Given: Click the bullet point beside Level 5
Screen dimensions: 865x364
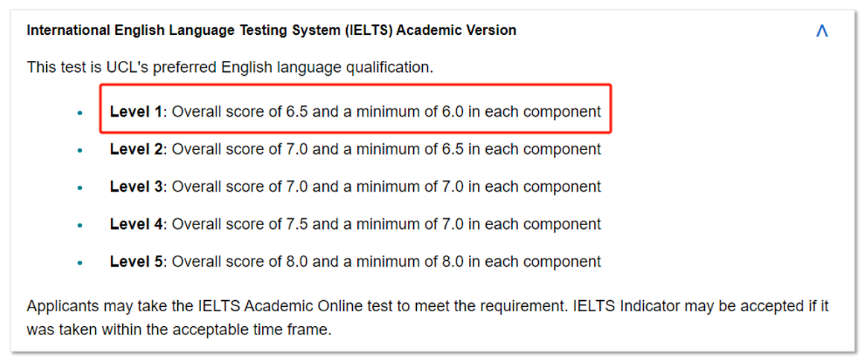Looking at the screenshot, I should 80,262.
